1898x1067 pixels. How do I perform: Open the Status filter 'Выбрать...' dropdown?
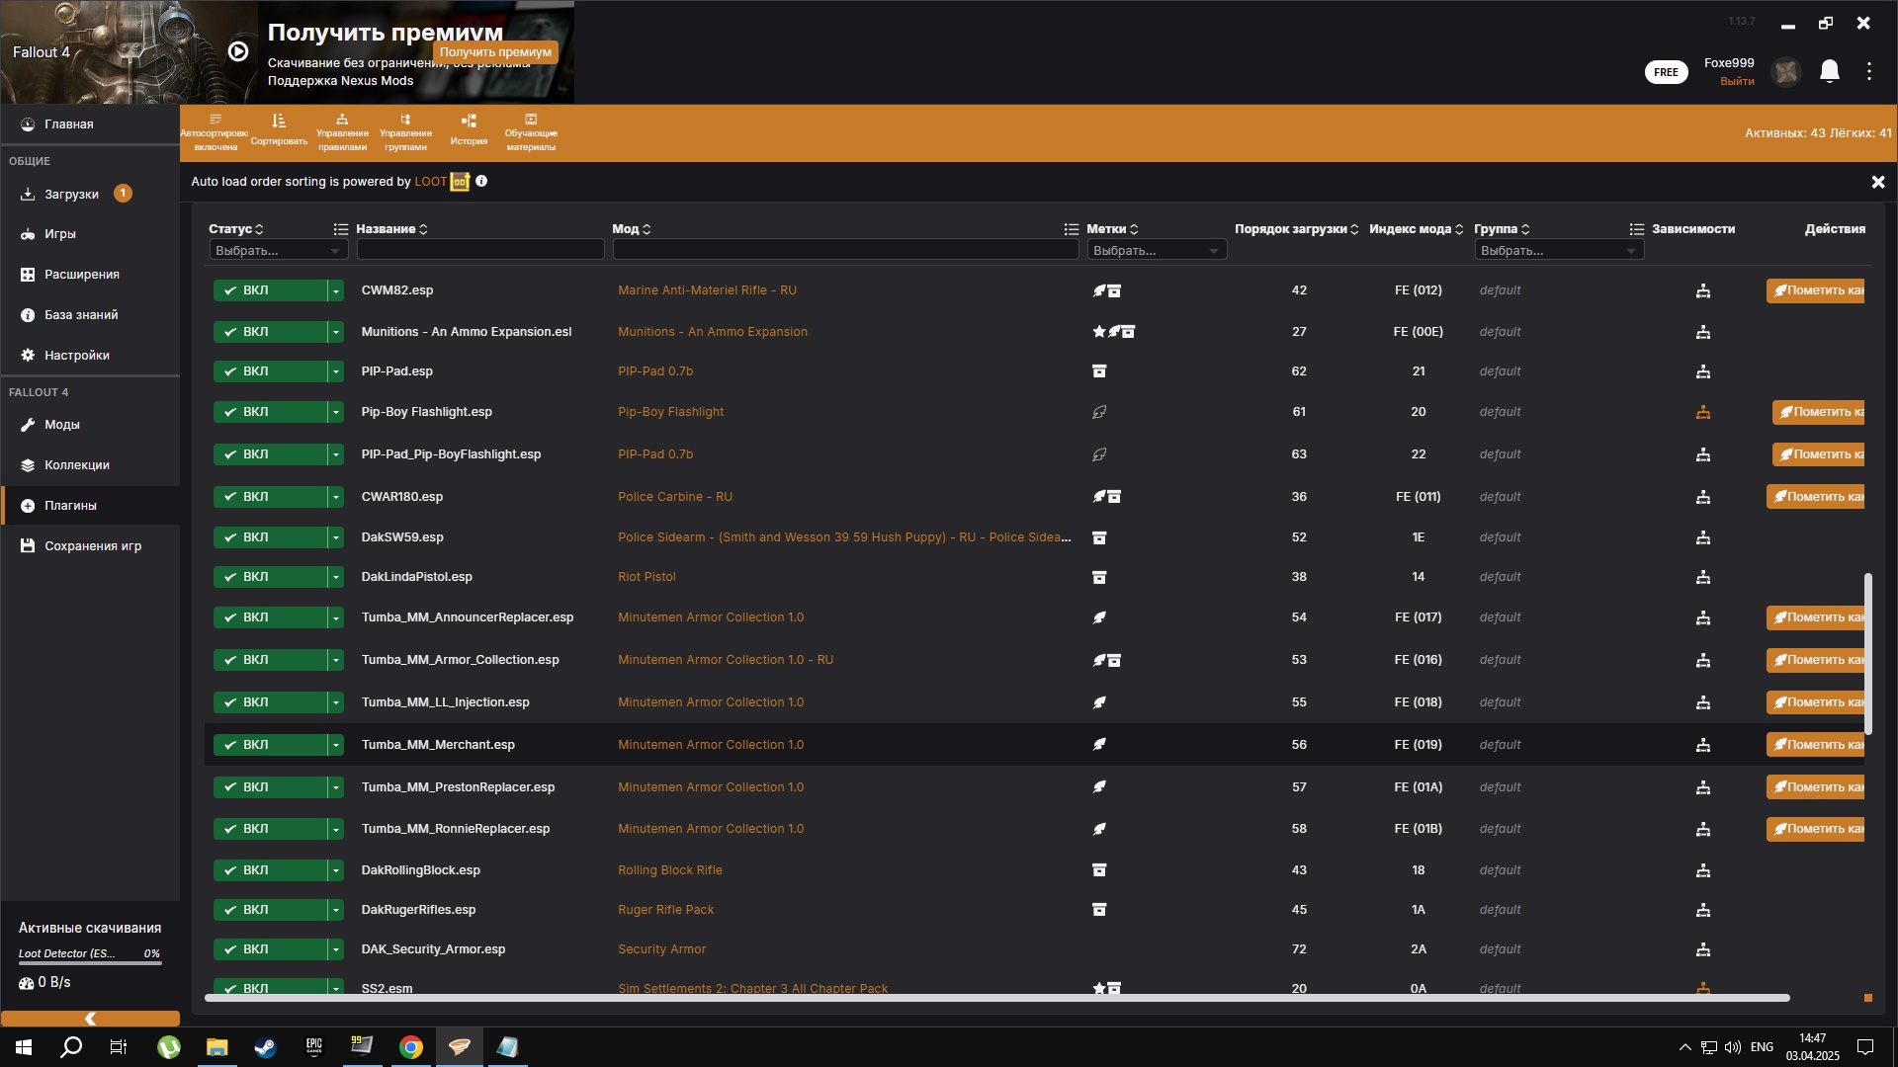[x=278, y=251]
